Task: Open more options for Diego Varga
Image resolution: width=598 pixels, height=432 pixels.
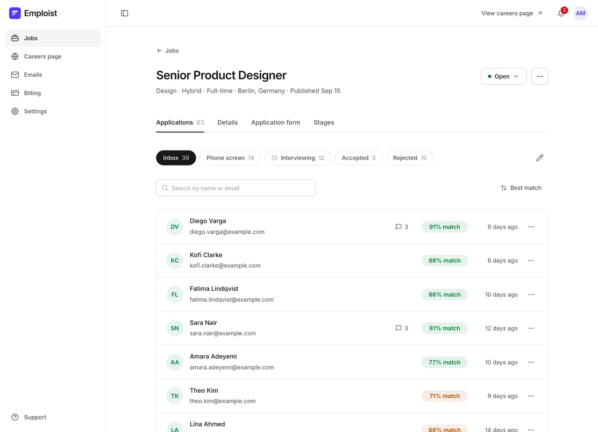Action: pos(531,227)
